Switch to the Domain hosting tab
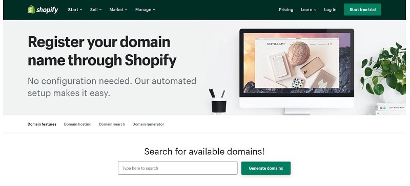410x186 pixels. point(78,124)
